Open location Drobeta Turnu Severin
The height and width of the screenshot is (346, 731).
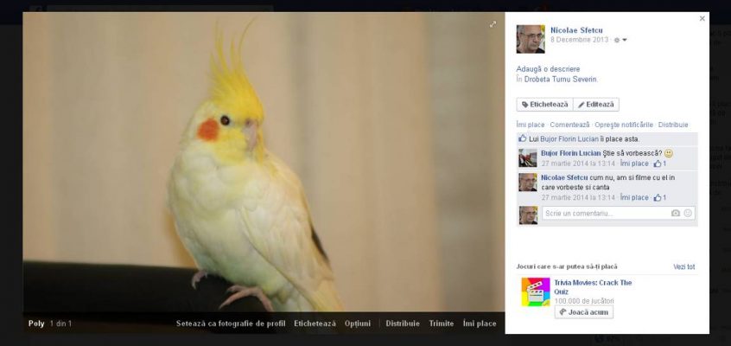(561, 80)
